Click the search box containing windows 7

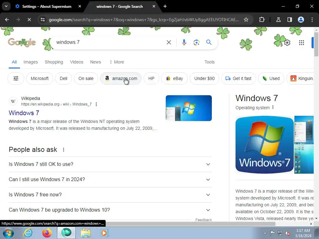click(x=110, y=42)
